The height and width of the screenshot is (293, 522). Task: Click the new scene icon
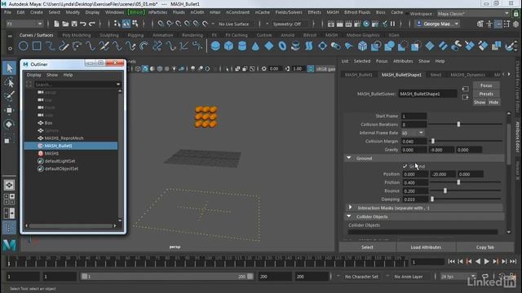(x=56, y=24)
